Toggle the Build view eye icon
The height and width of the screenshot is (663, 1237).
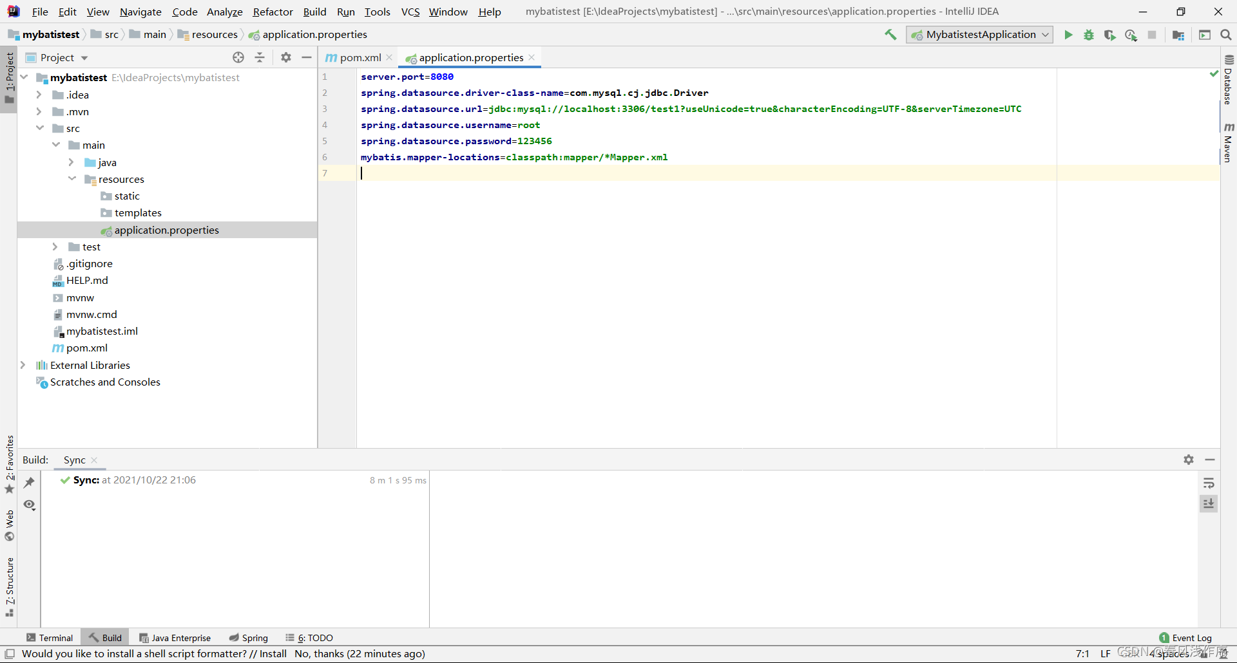[x=29, y=505]
